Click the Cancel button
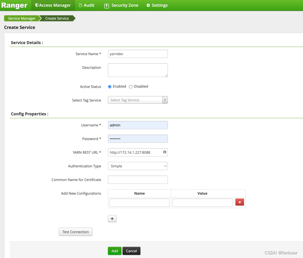This screenshot has width=303, height=258. tap(131, 251)
